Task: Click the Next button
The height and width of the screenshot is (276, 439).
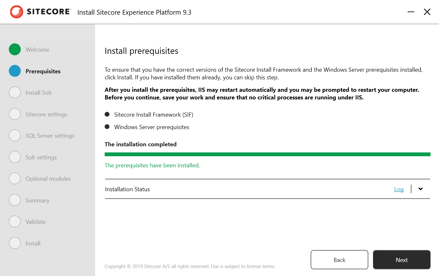Action: pyautogui.click(x=402, y=259)
